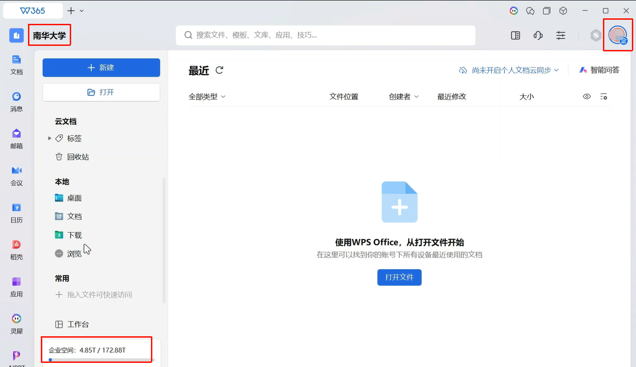Viewport: 636px width, 367px height.
Task: Click the 企业空间 storage usage bar
Action: point(101,360)
